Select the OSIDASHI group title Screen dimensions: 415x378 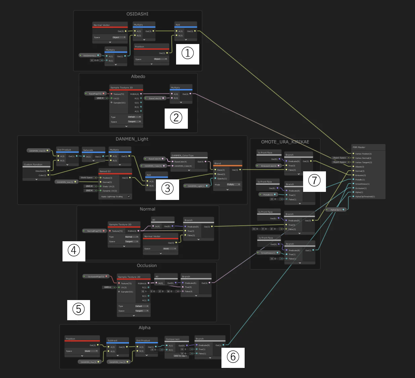click(137, 14)
